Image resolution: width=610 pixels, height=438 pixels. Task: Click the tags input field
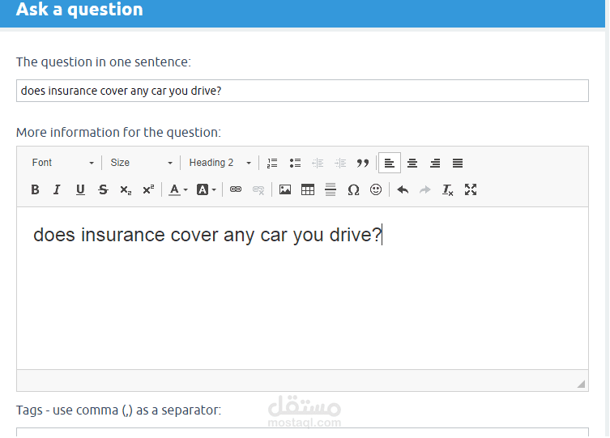[x=302, y=432]
